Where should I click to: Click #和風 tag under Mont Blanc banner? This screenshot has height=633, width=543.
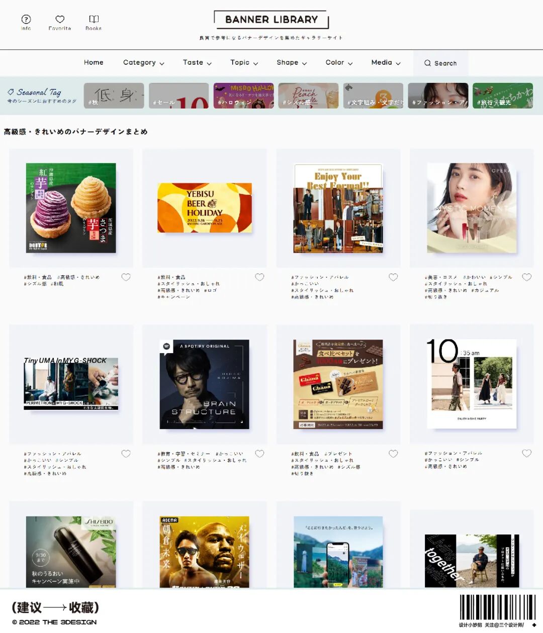(58, 284)
